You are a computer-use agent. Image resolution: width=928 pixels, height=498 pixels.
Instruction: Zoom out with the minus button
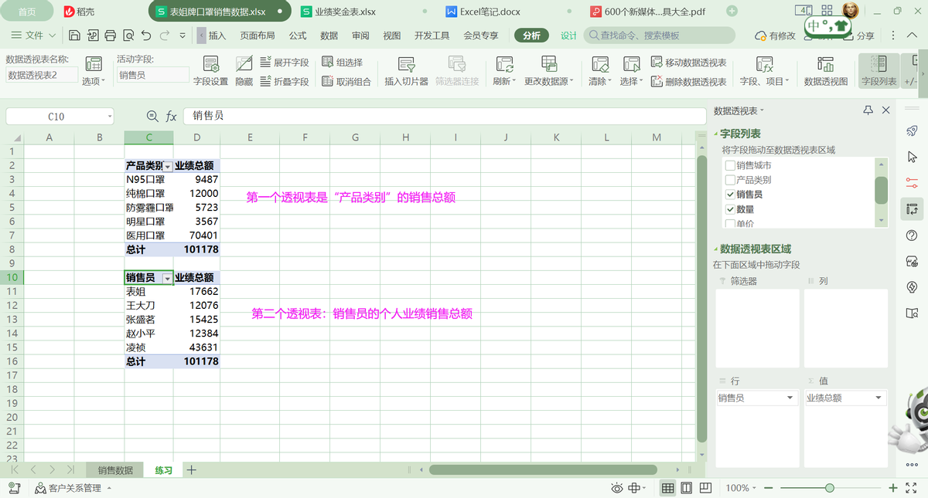click(769, 488)
